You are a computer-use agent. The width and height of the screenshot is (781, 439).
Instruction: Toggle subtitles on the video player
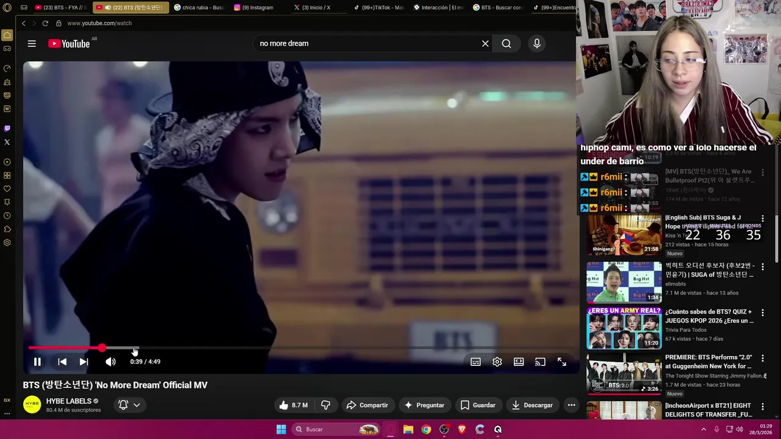[x=475, y=362]
